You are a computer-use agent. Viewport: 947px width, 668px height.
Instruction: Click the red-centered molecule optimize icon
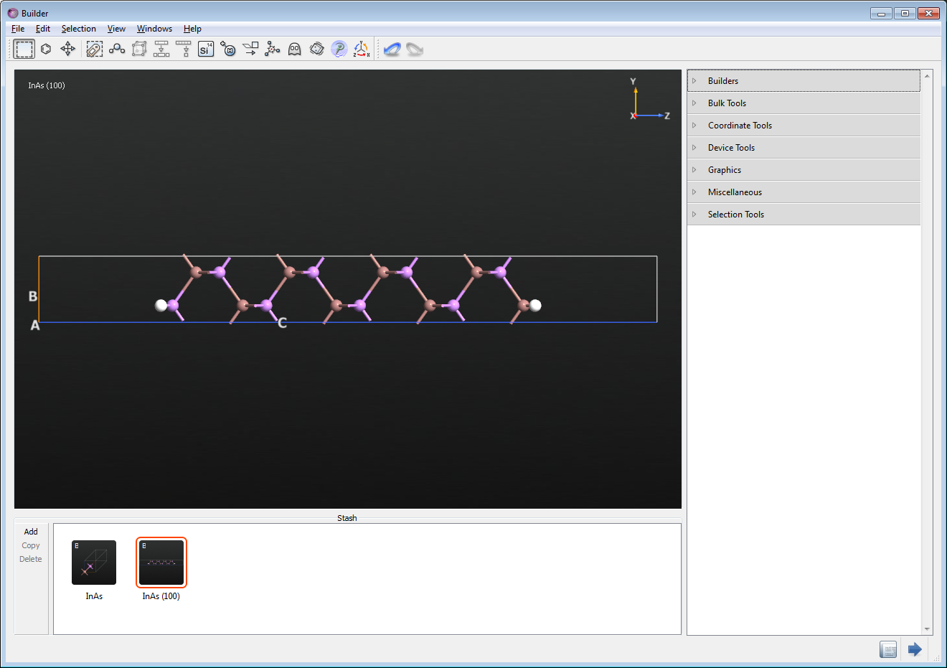click(x=273, y=49)
